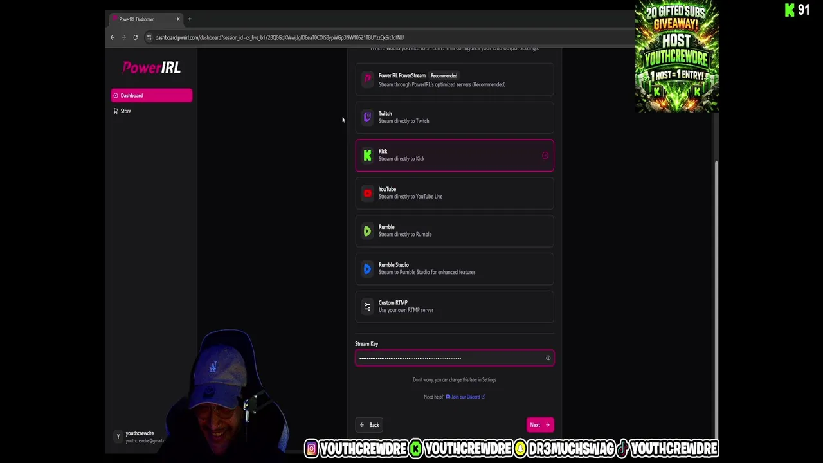Viewport: 823px width, 463px height.
Task: Open youthcrewdre account profile in sidebar
Action: [140, 437]
